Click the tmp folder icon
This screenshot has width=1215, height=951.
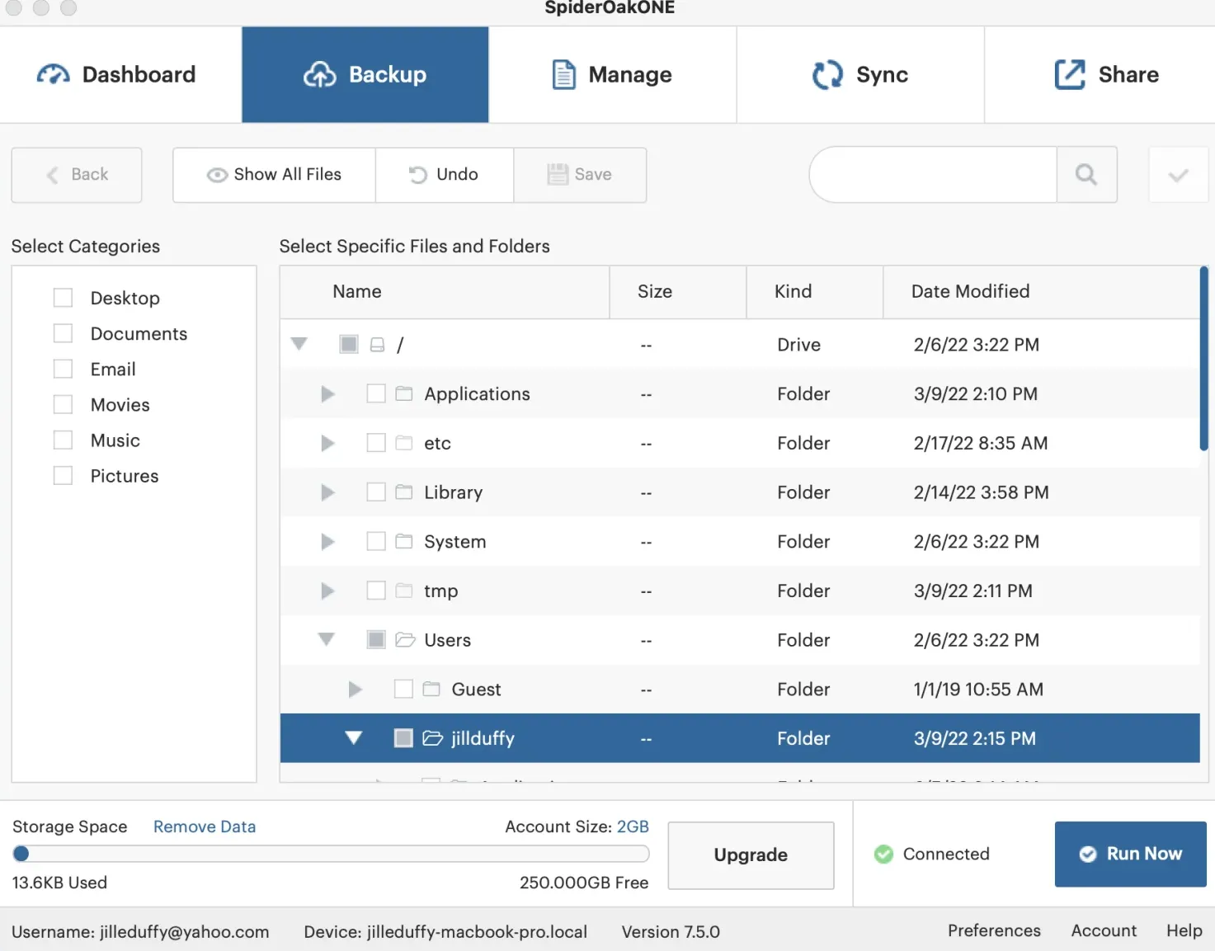[x=403, y=591]
